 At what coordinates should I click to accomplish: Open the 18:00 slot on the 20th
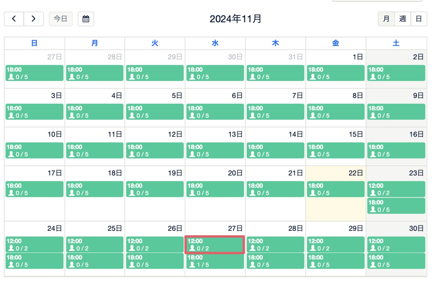click(215, 189)
